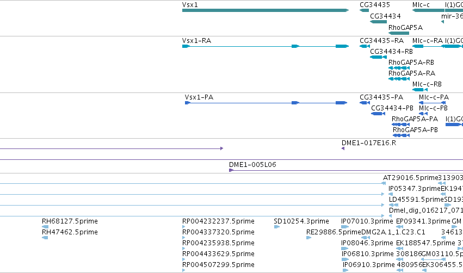Select the RP004507299.5prime EST
463x273 pixels.
[x=184, y=270]
